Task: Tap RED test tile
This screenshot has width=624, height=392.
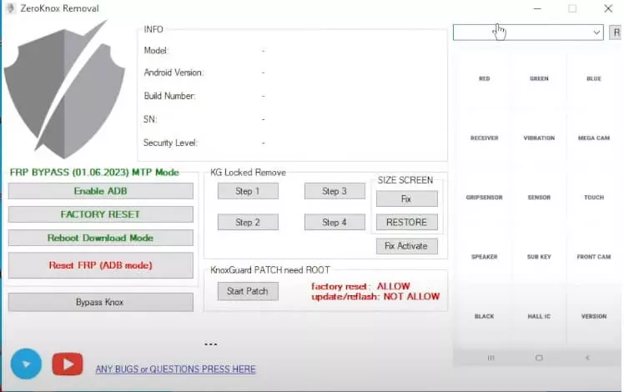Action: (x=485, y=78)
